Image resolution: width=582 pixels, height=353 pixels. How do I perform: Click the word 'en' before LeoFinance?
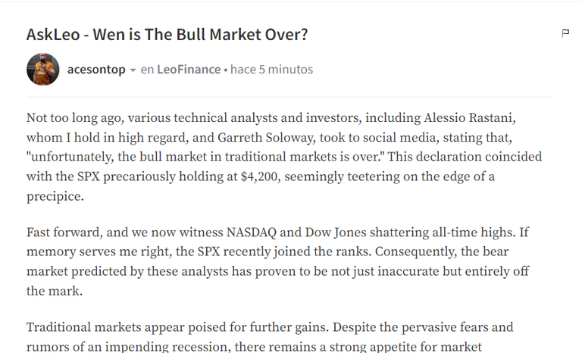(147, 70)
